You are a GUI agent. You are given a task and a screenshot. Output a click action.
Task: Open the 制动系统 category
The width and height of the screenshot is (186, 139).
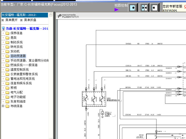pyautogui.click(x=16, y=42)
